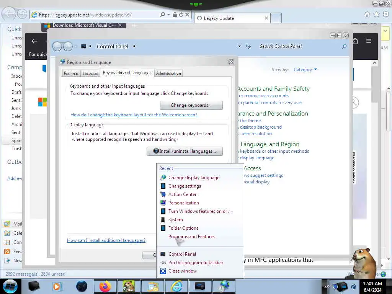This screenshot has height=294, width=392.
Task: Select Change display language in jump list
Action: (x=194, y=178)
